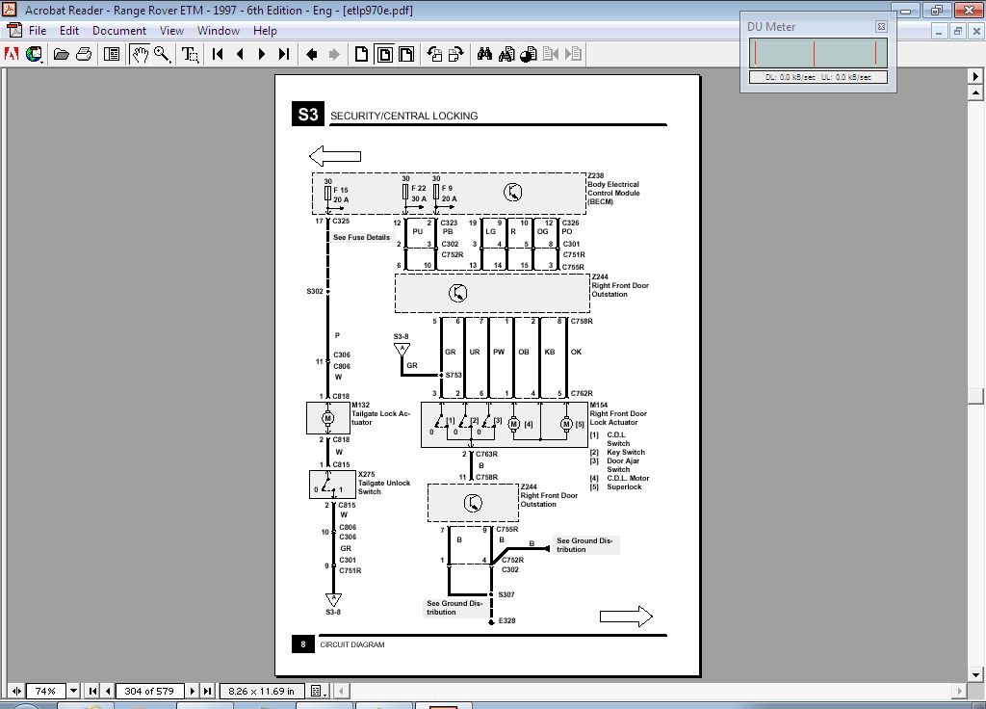Click the 304 of 579 page field
The width and height of the screenshot is (986, 709).
click(x=149, y=691)
